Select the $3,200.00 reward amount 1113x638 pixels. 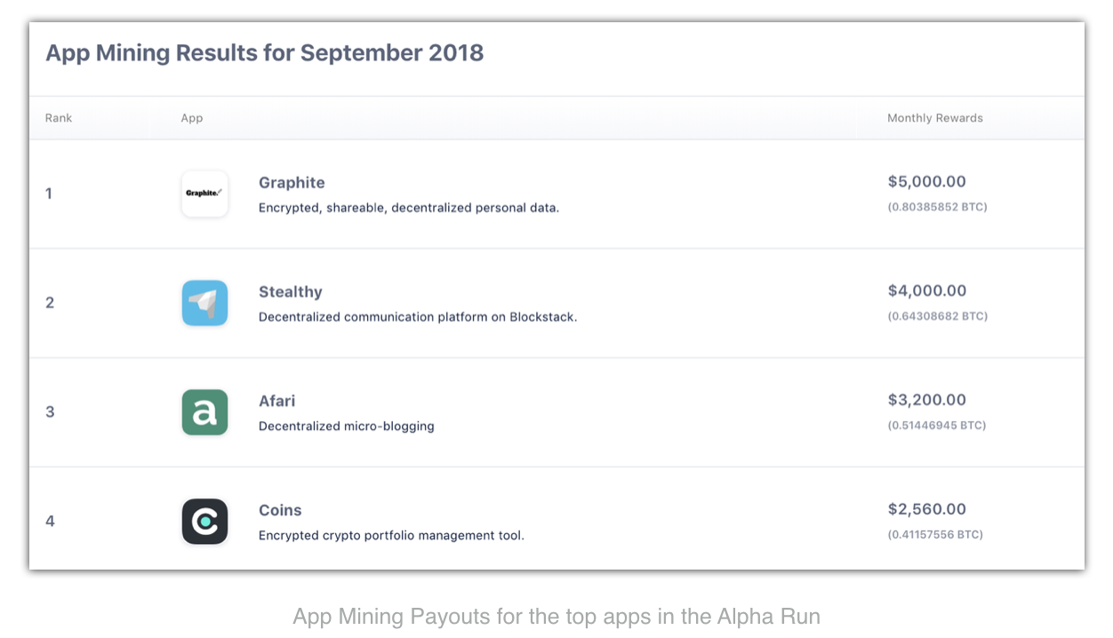point(926,401)
